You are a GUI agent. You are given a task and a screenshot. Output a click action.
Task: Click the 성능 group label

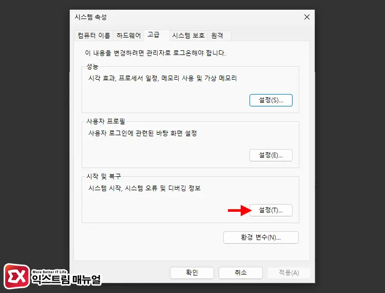[92, 66]
